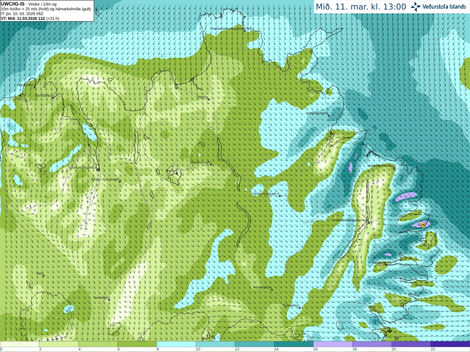Click the legend value 12
Viewport: 470px width, 352px height.
point(237,349)
